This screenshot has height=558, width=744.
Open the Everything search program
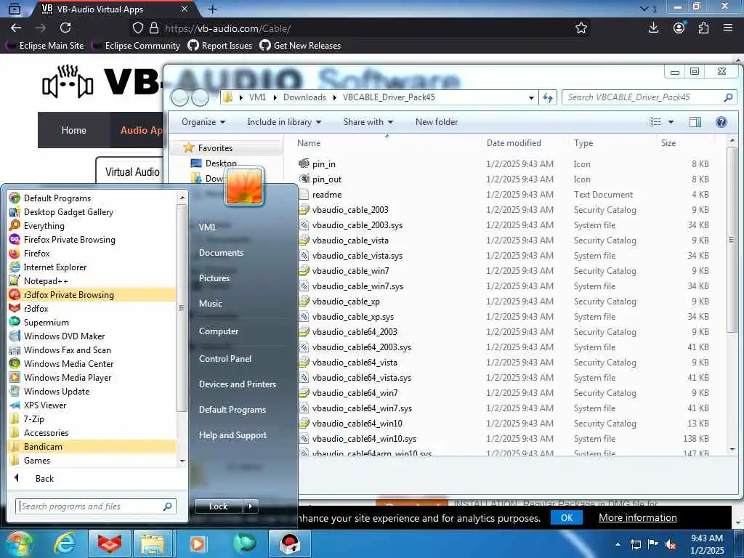tap(44, 225)
